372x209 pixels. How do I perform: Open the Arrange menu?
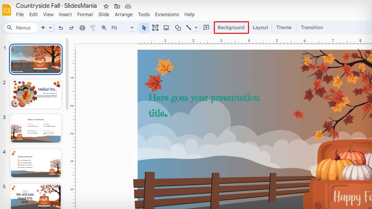click(124, 14)
